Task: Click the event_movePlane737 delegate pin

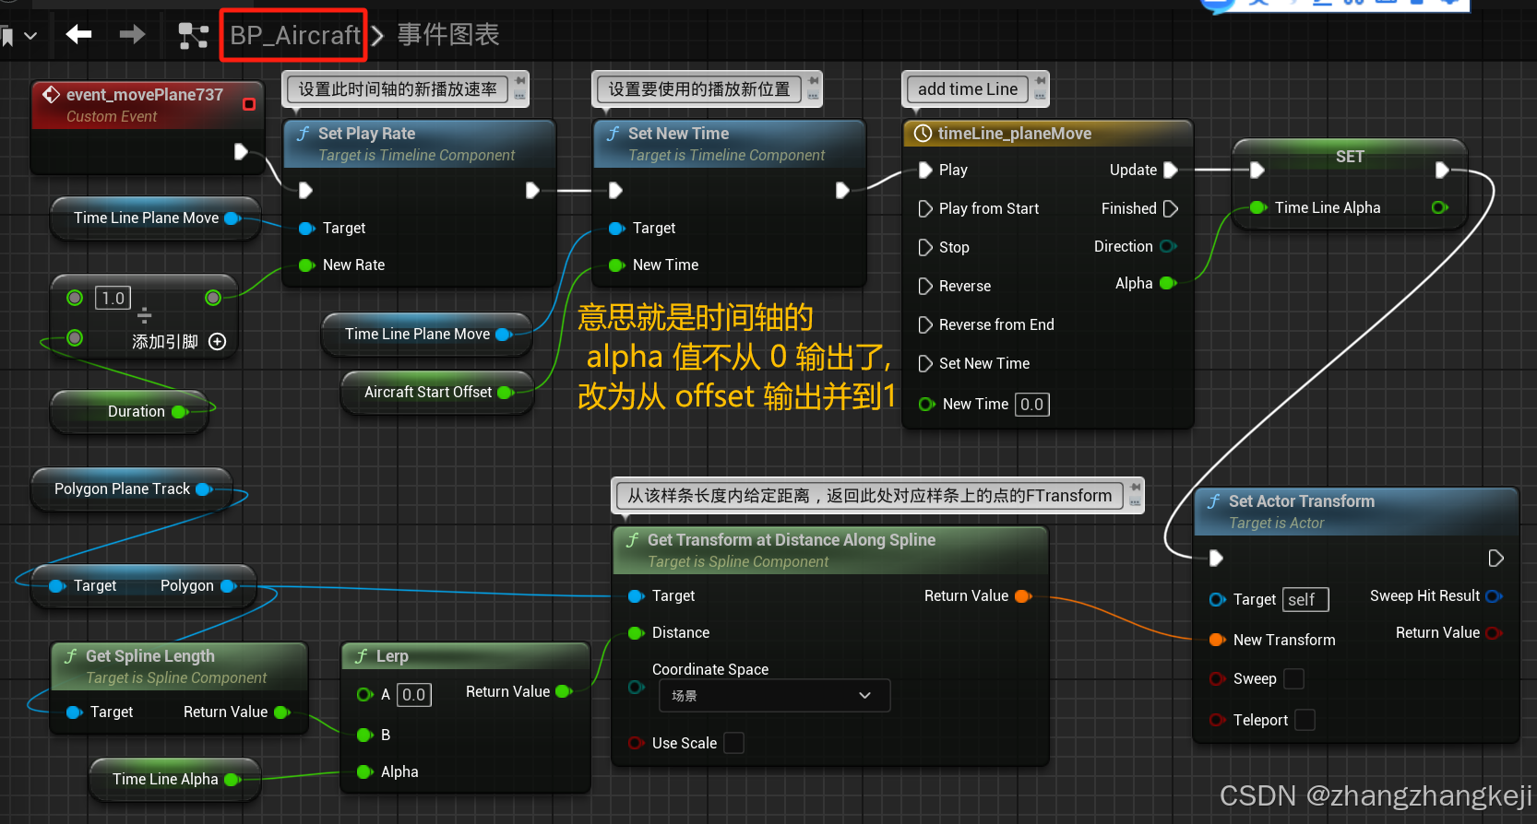Action: pos(248,104)
